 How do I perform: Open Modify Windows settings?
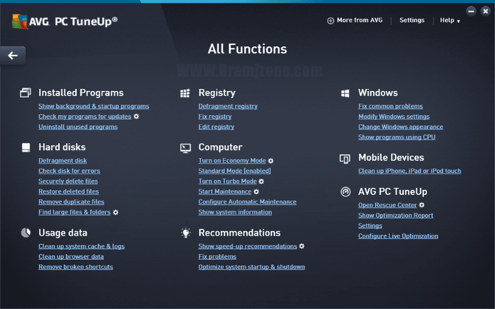click(394, 117)
